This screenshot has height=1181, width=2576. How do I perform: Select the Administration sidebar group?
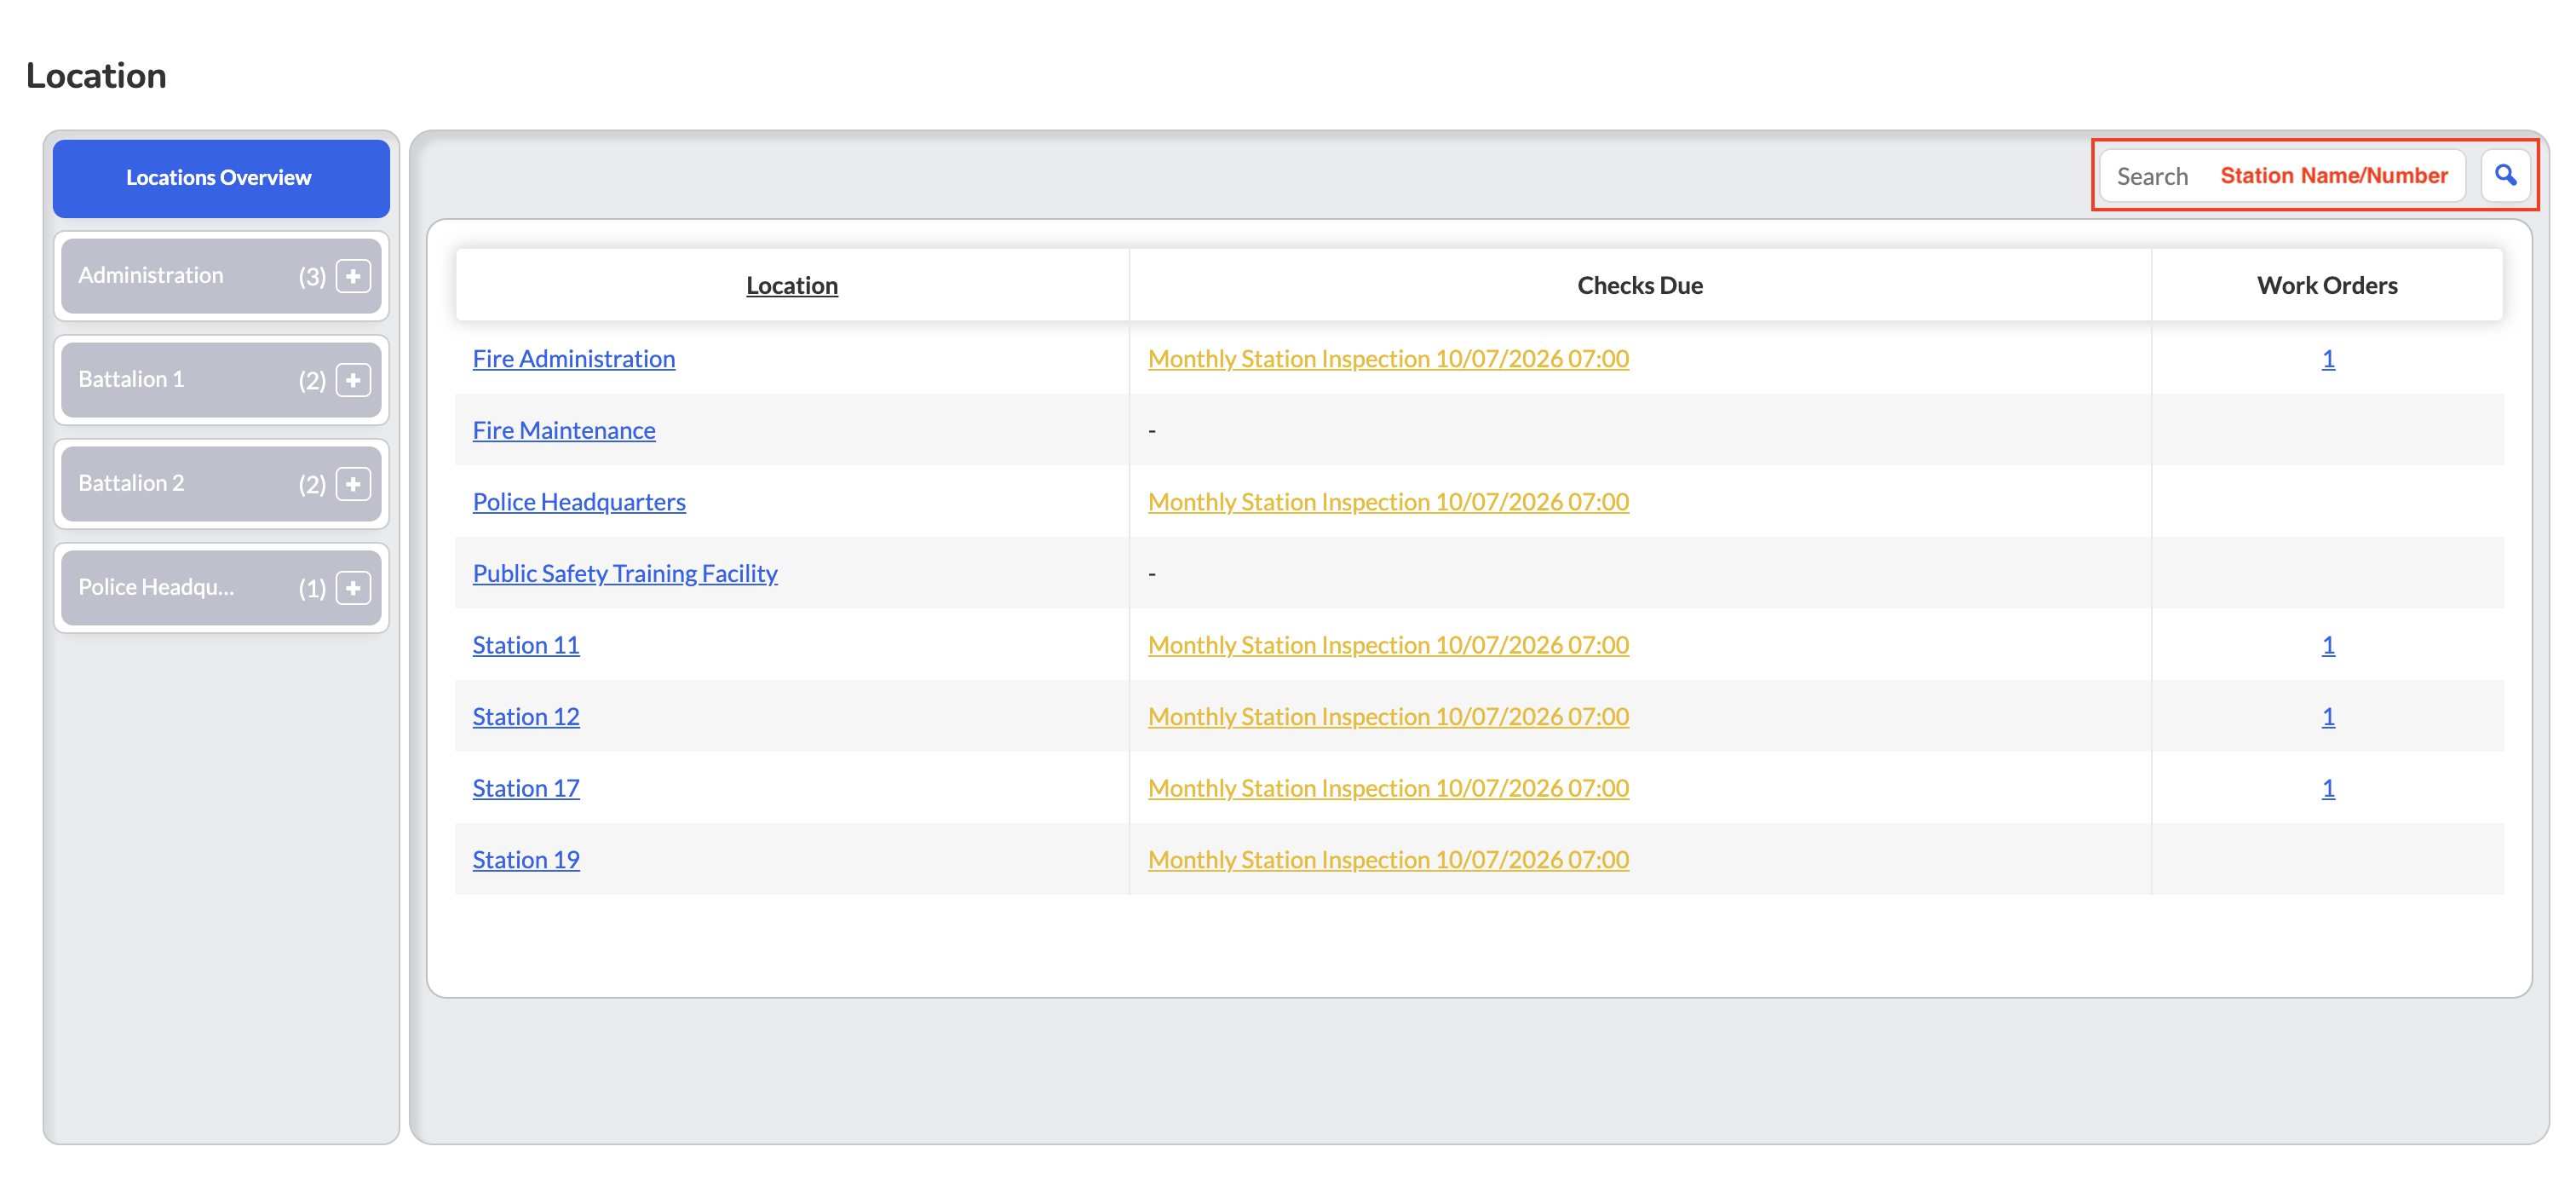click(x=221, y=276)
